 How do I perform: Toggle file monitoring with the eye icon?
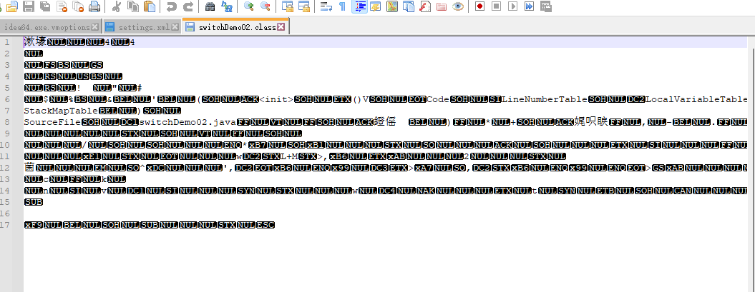tap(458, 6)
